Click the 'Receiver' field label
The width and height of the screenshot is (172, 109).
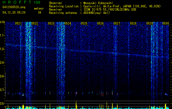(x=56, y=10)
